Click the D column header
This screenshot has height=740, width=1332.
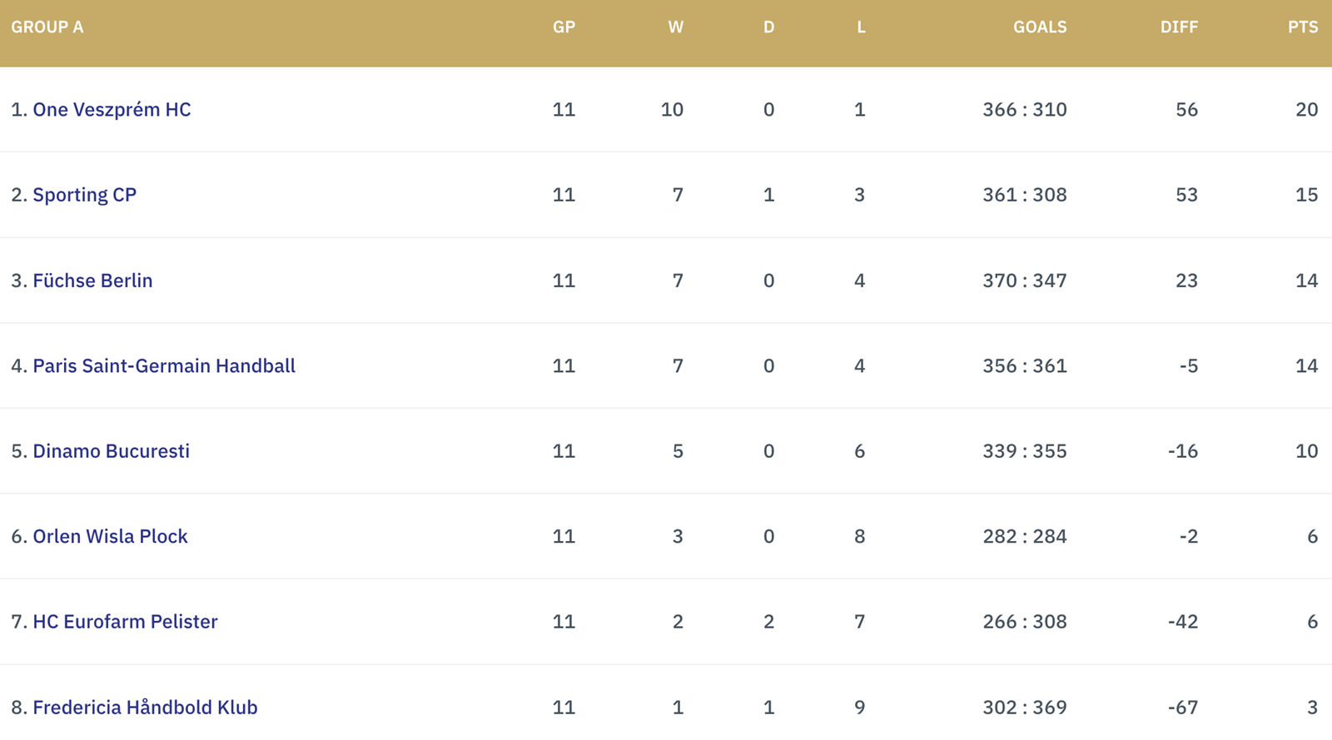(768, 27)
